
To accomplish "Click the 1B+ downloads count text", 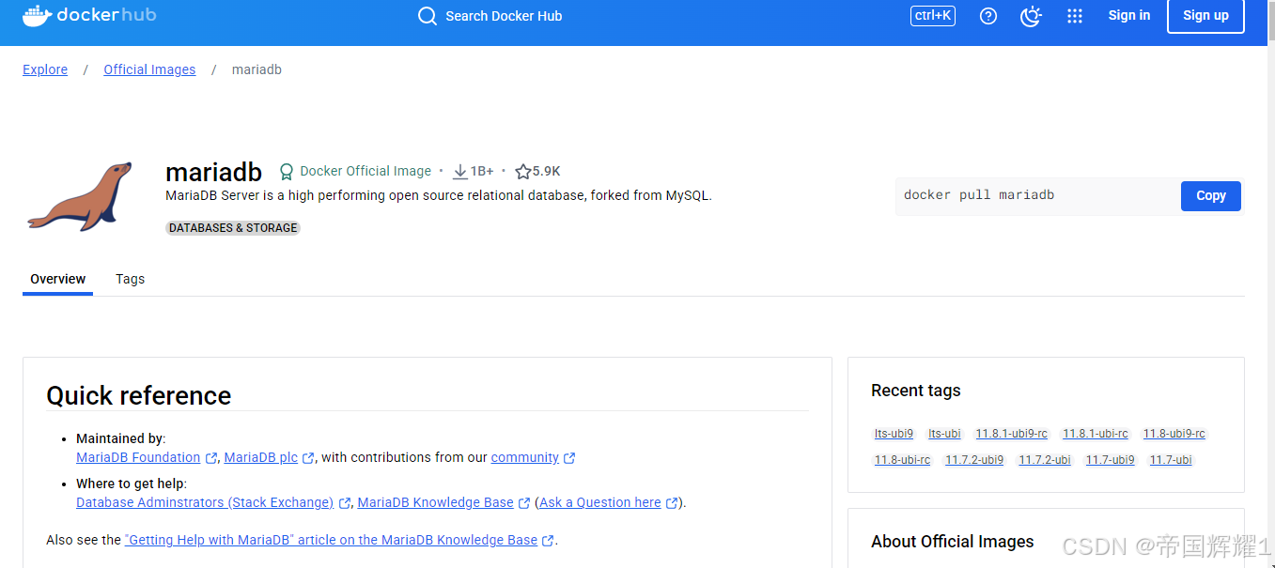I will 482,172.
